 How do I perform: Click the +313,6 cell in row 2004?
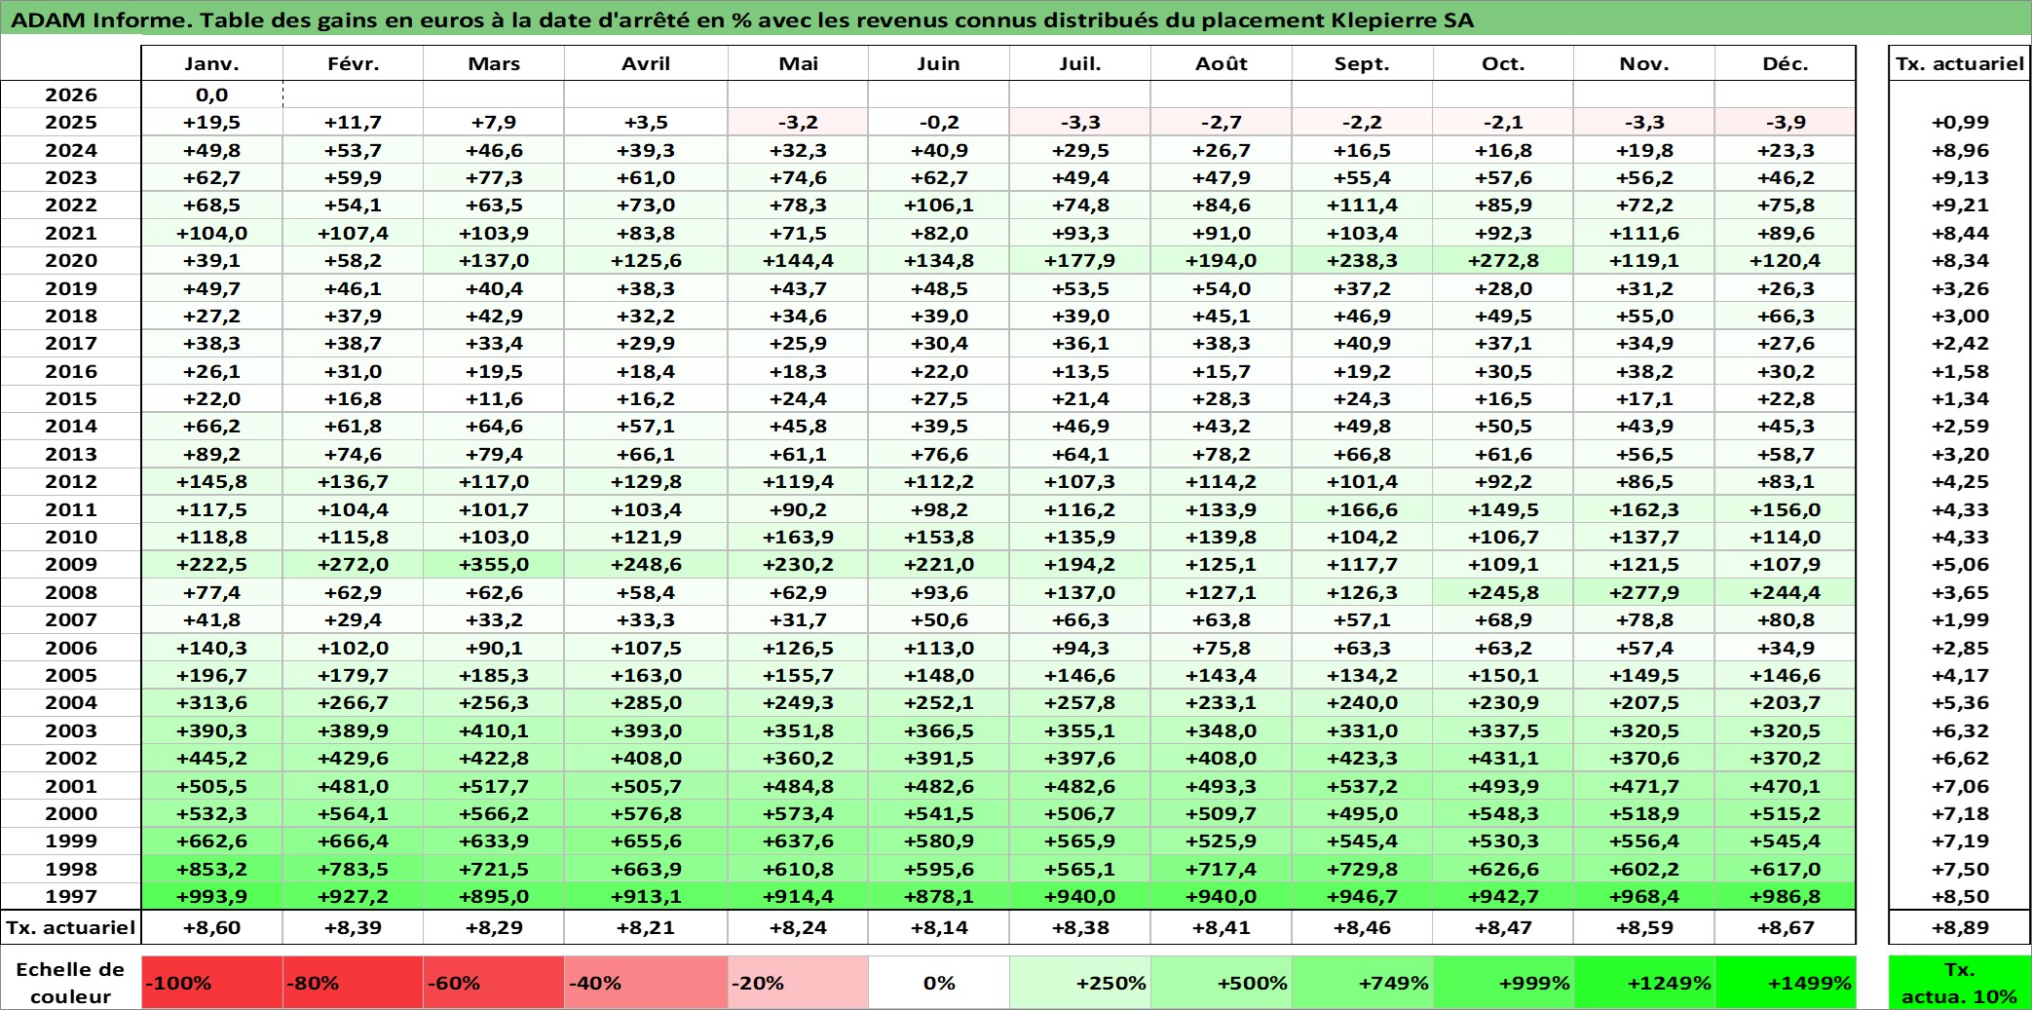click(211, 702)
